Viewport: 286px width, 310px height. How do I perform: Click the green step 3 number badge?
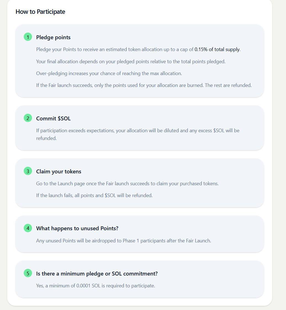pyautogui.click(x=28, y=171)
